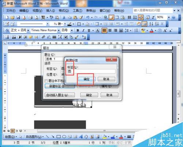The height and width of the screenshot is (147, 183).
Task: Click the Open folder icon
Action: [12, 18]
